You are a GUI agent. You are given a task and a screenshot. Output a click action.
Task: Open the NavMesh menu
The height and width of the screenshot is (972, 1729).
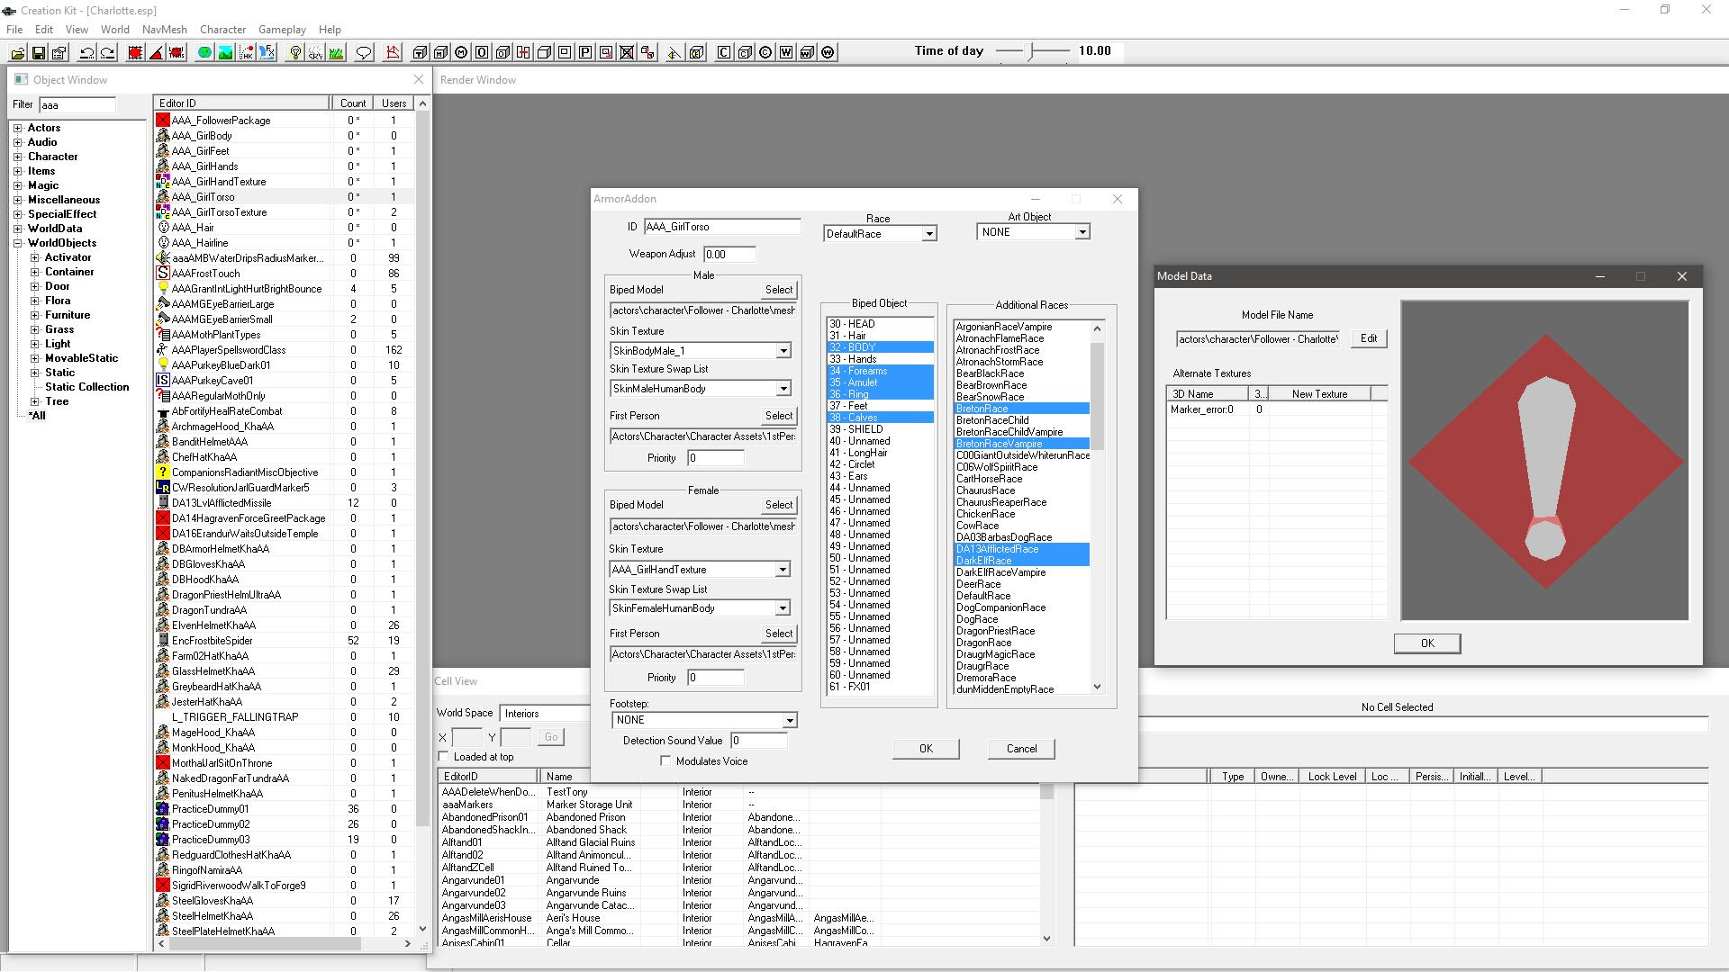pyautogui.click(x=164, y=29)
